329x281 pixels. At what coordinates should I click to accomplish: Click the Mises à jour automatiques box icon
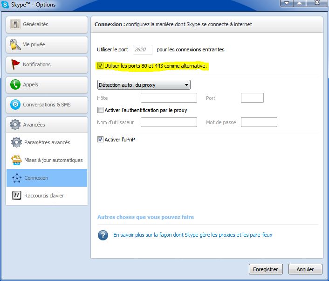[16, 160]
